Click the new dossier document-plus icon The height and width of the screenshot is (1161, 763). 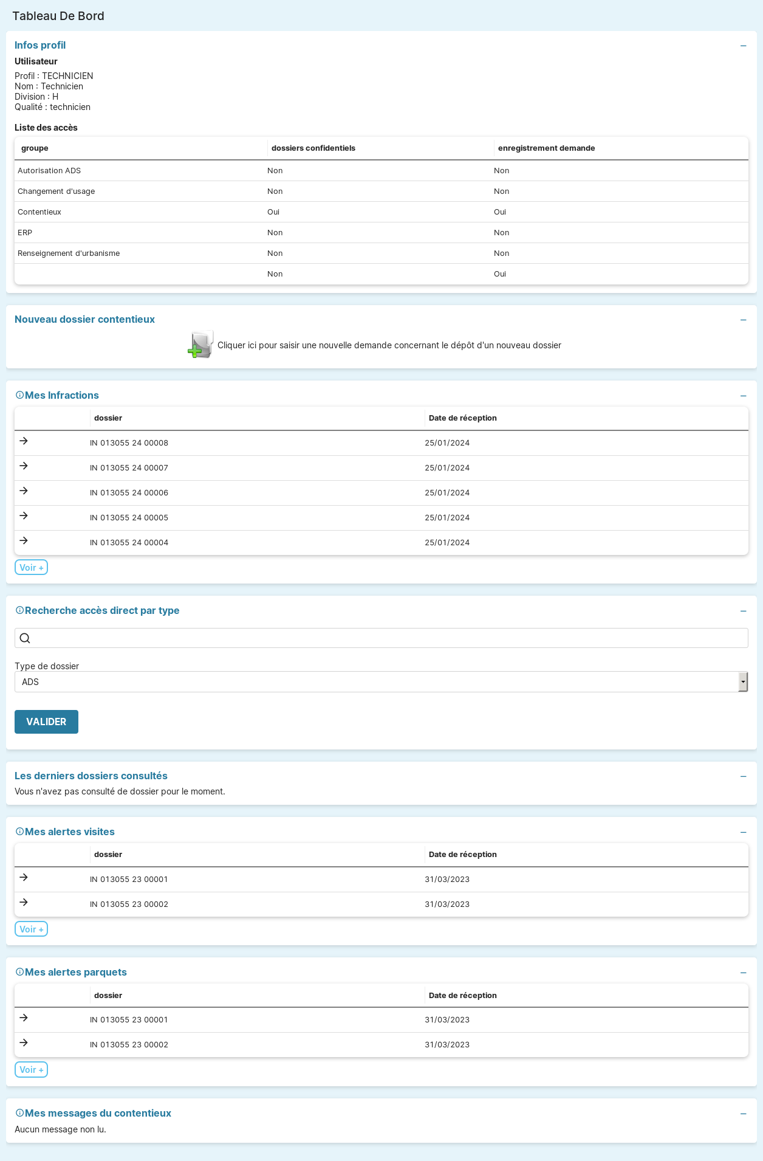tap(200, 345)
